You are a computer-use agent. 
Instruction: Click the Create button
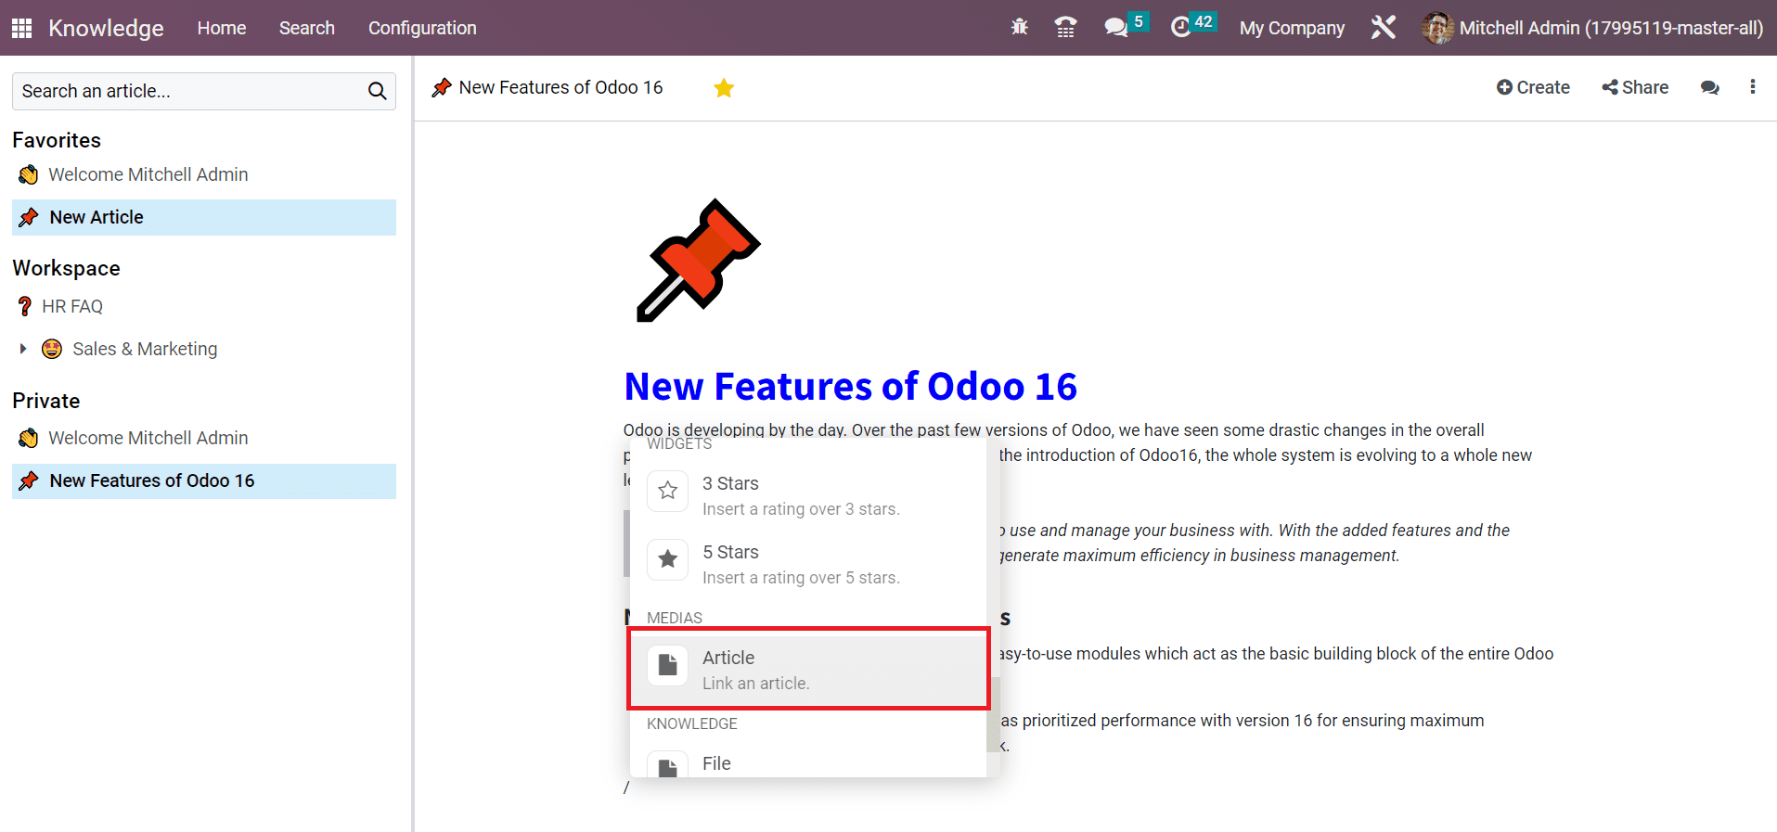tap(1533, 87)
